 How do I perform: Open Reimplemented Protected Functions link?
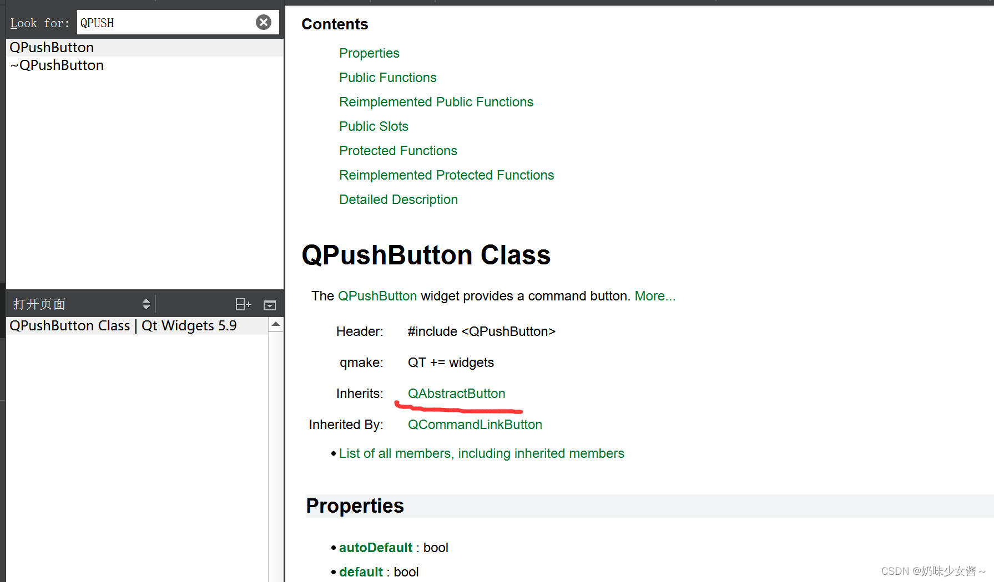click(x=446, y=175)
